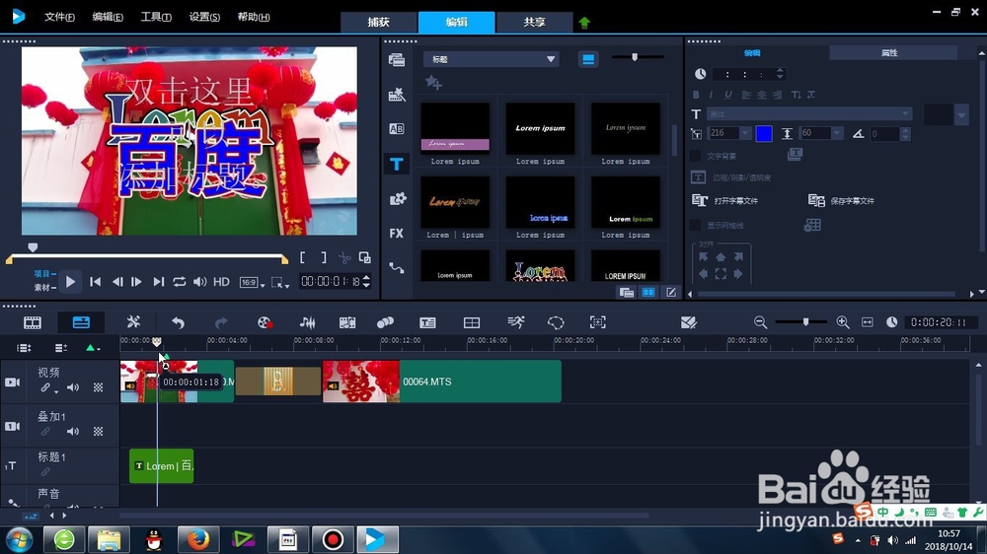
Task: Fit project in timeline window
Action: (868, 322)
